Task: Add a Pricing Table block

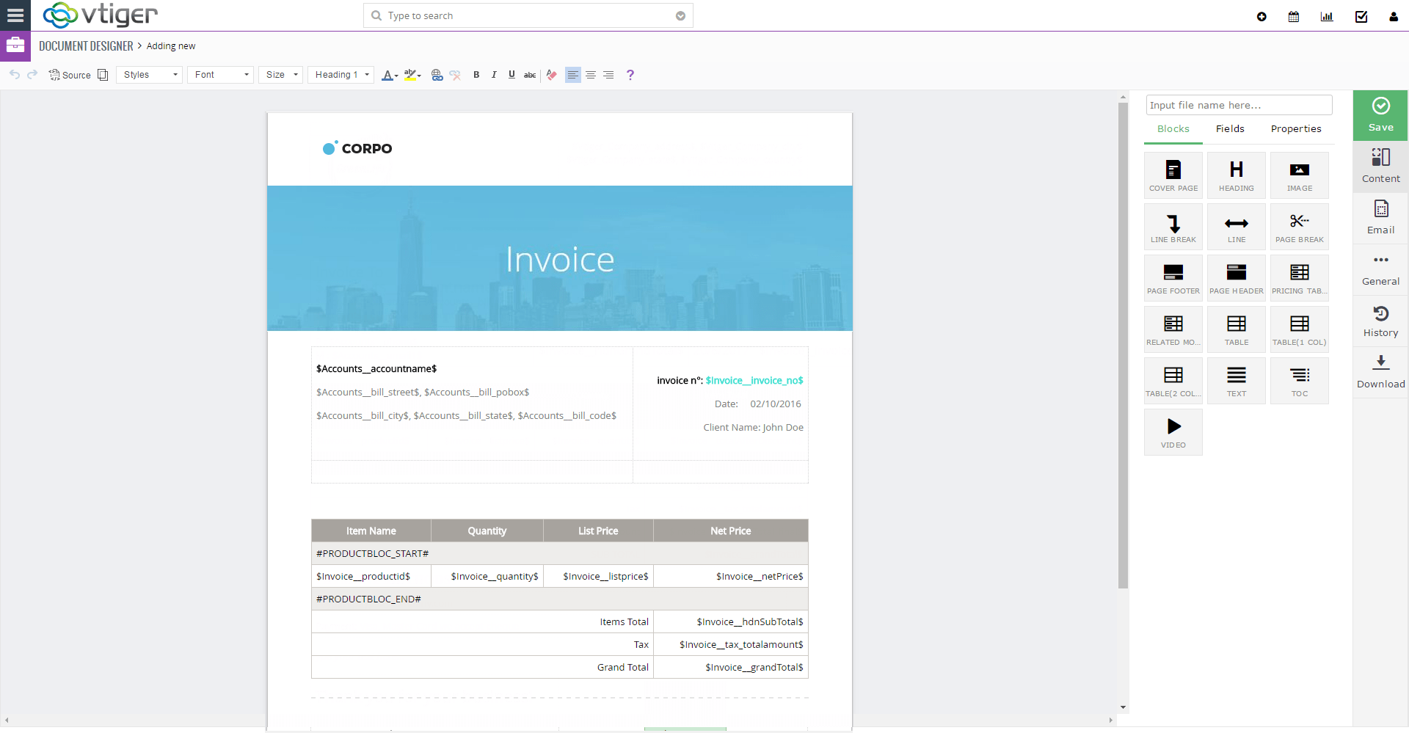Action: (1299, 277)
